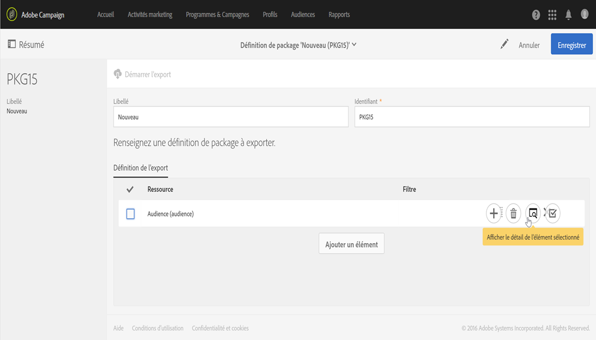Click the checkmark selection icon in Audience row

tap(553, 214)
